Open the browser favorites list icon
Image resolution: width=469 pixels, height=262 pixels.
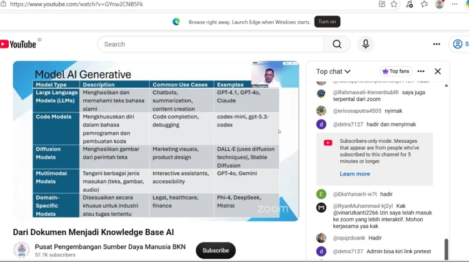pyautogui.click(x=424, y=4)
